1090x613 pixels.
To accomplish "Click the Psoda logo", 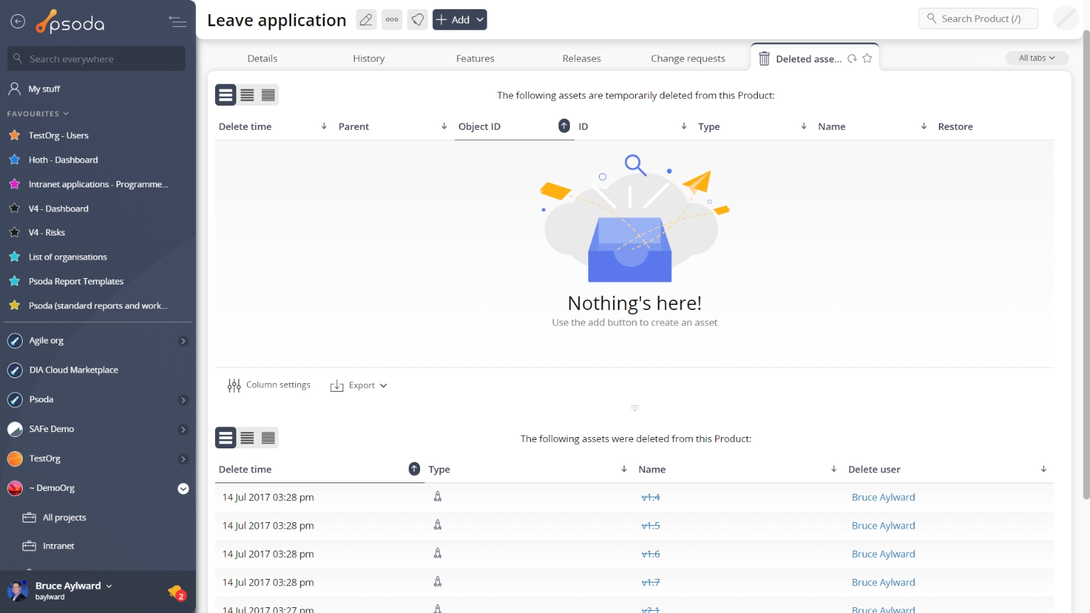I will click(x=70, y=22).
